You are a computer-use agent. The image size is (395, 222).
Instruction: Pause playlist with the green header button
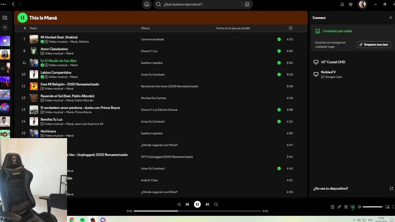coord(23,18)
